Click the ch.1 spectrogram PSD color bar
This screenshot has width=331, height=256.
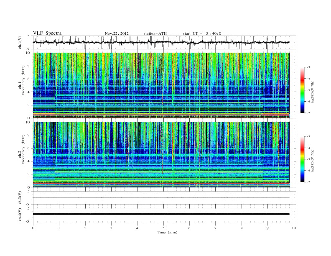pyautogui.click(x=302, y=90)
